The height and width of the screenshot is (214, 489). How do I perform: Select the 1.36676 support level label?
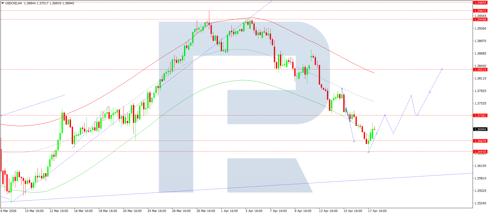pyautogui.click(x=480, y=141)
